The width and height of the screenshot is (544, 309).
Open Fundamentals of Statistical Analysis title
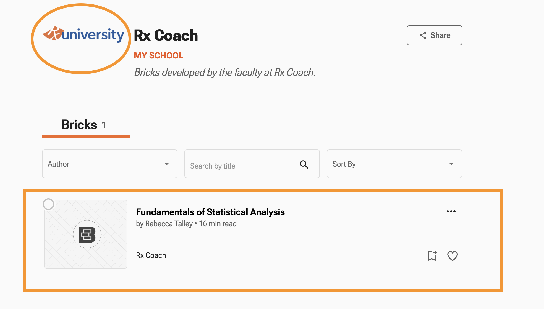(x=210, y=212)
